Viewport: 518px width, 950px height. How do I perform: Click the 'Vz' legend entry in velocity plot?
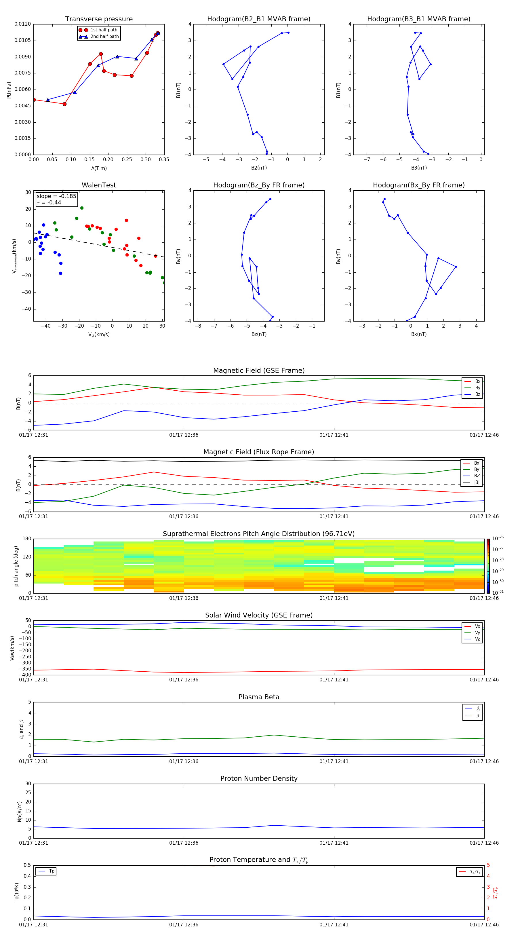[x=473, y=639]
